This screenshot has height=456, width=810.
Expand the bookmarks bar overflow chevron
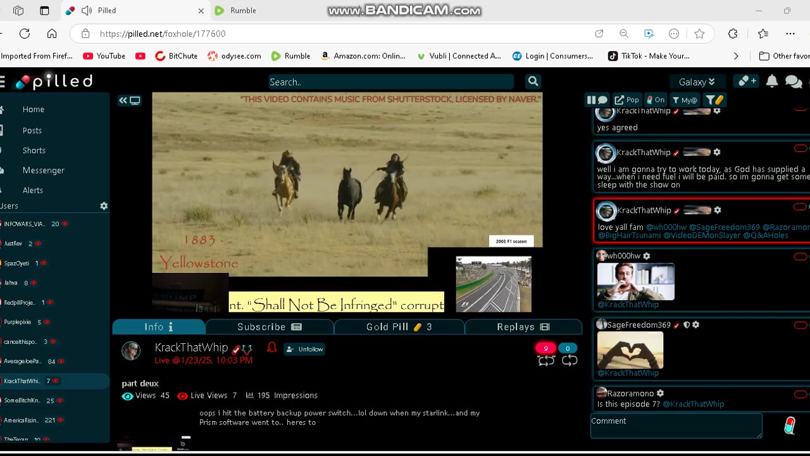(x=736, y=56)
